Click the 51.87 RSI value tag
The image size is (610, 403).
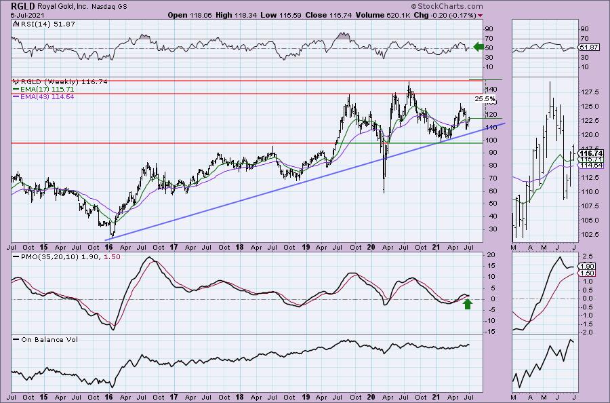[588, 47]
